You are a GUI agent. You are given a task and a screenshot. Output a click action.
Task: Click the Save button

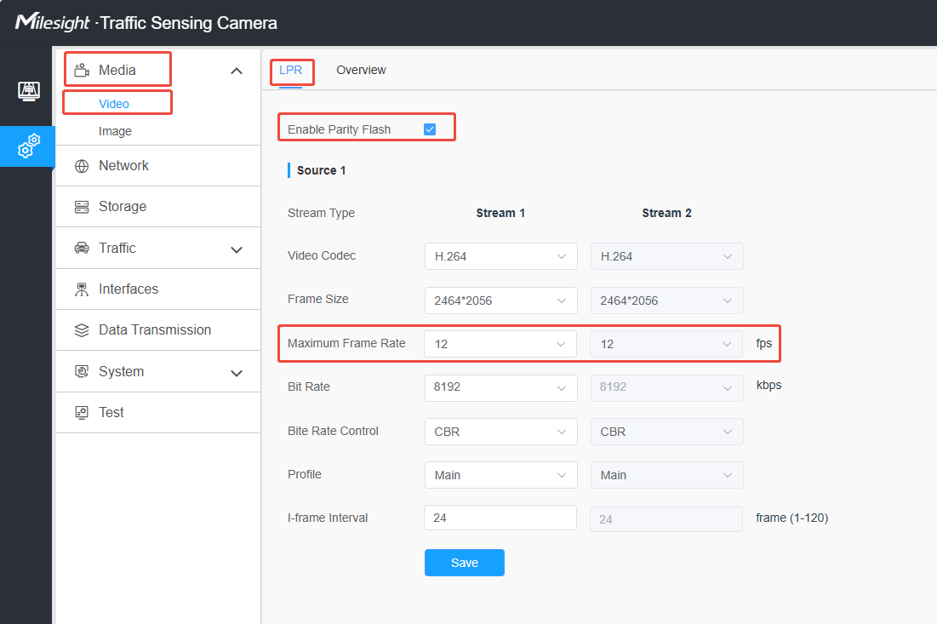(465, 563)
